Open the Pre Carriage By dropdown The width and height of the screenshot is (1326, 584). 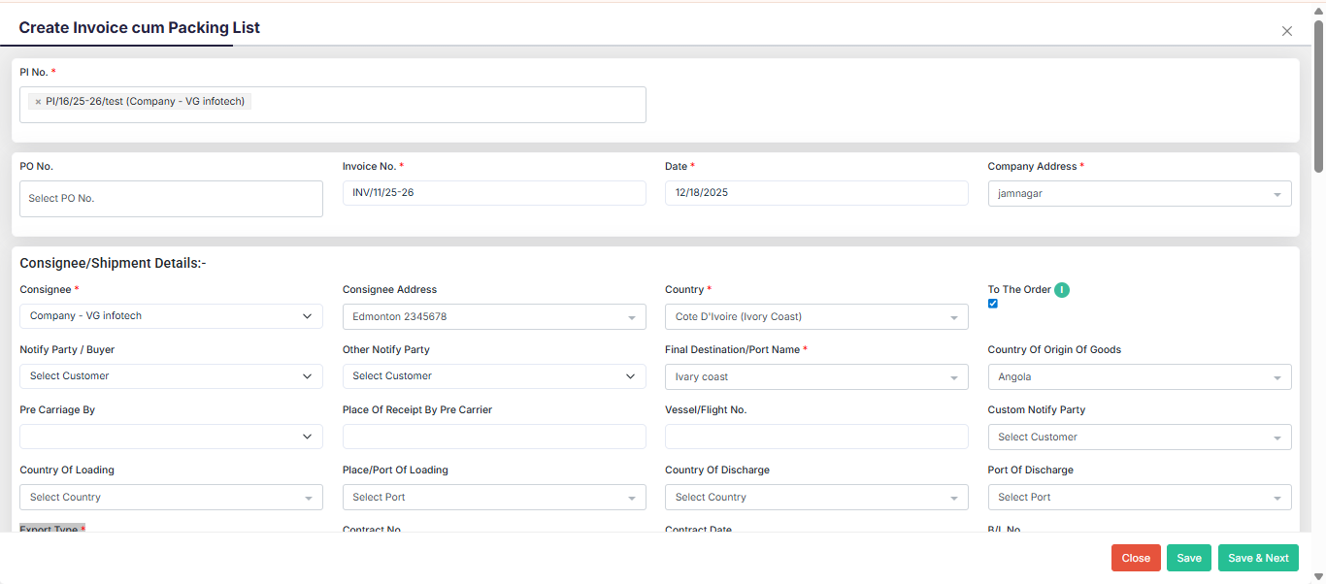pyautogui.click(x=171, y=437)
